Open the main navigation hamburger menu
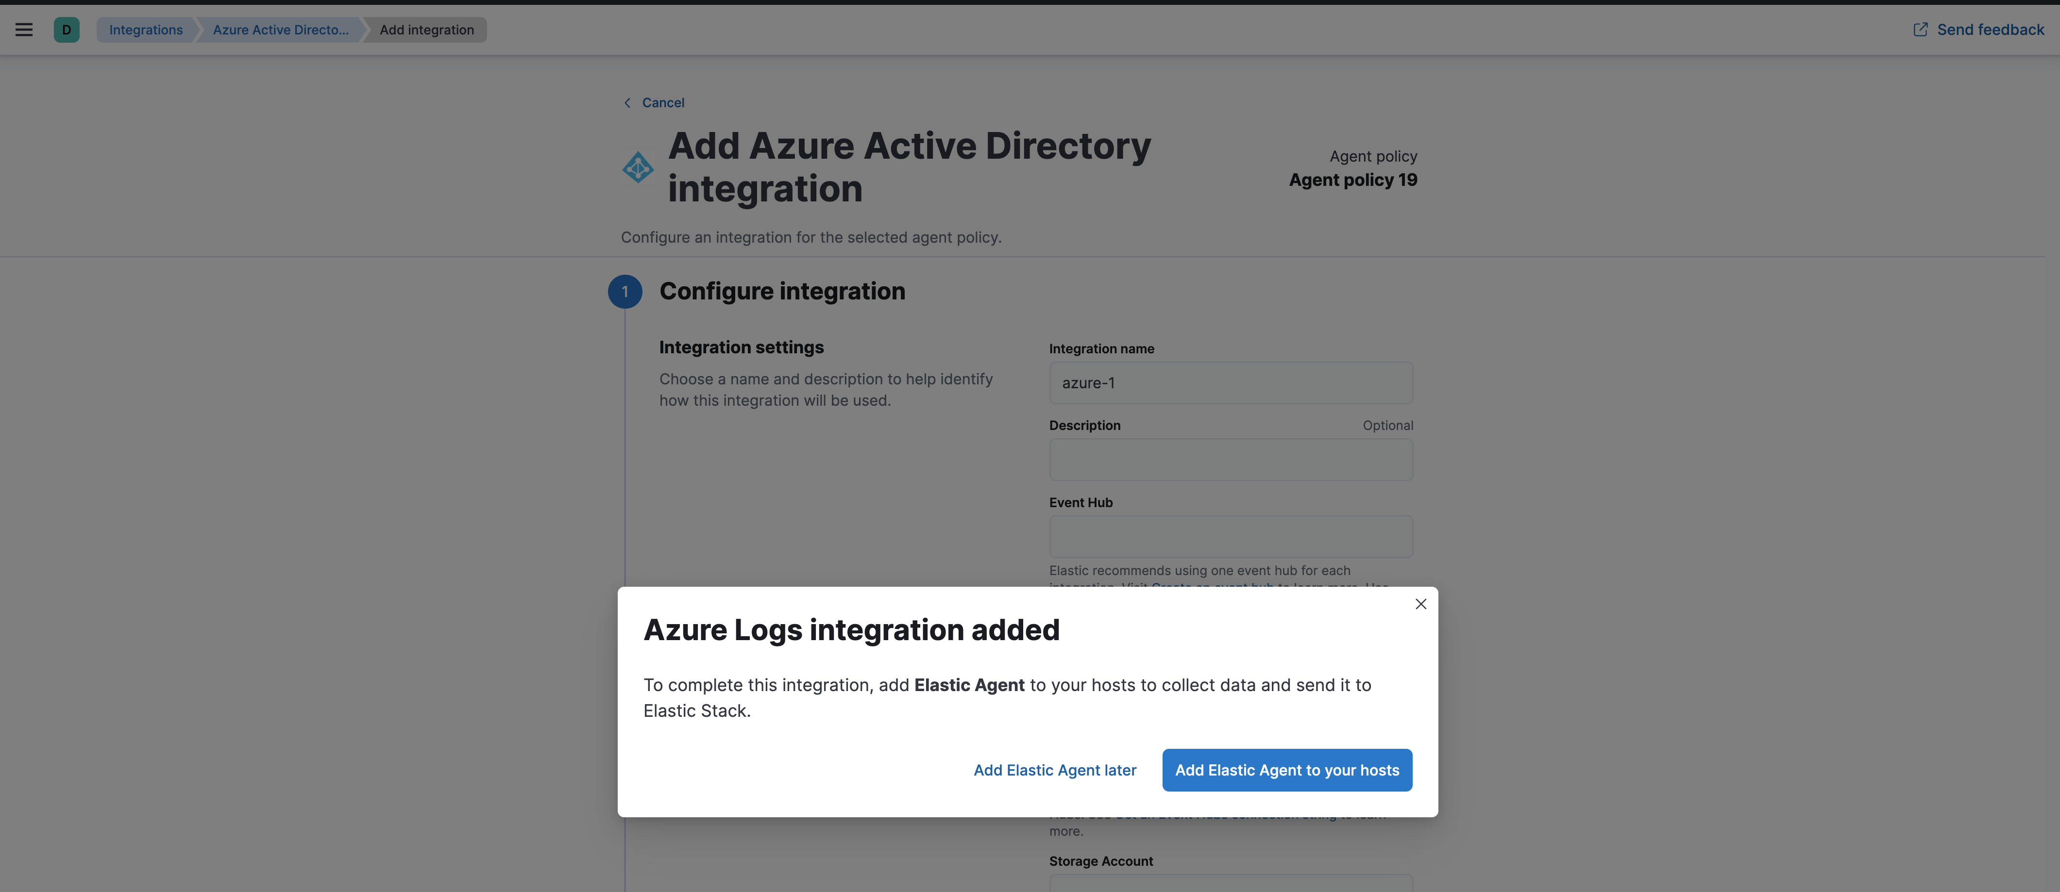Viewport: 2060px width, 892px height. pos(23,30)
